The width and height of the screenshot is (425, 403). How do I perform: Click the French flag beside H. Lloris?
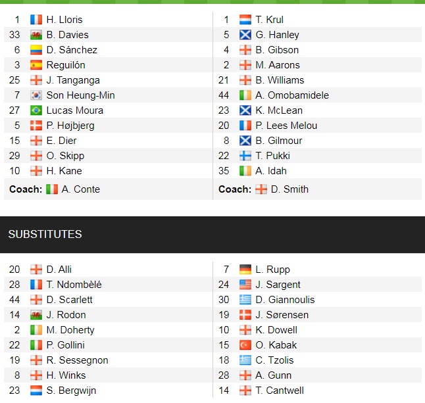click(x=36, y=20)
